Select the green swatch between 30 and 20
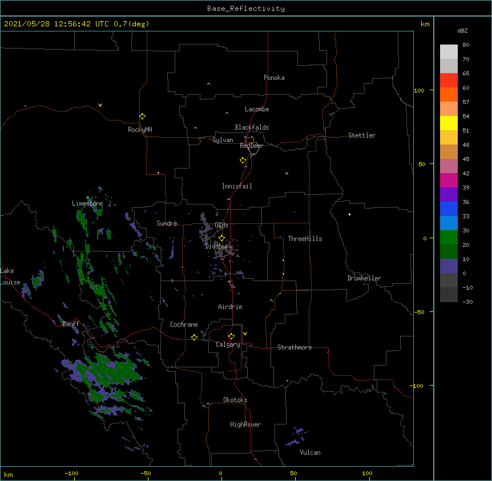 pyautogui.click(x=449, y=238)
